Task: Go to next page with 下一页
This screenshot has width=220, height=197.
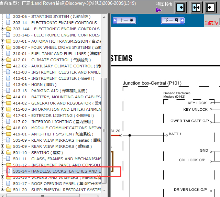Action: [173, 21]
